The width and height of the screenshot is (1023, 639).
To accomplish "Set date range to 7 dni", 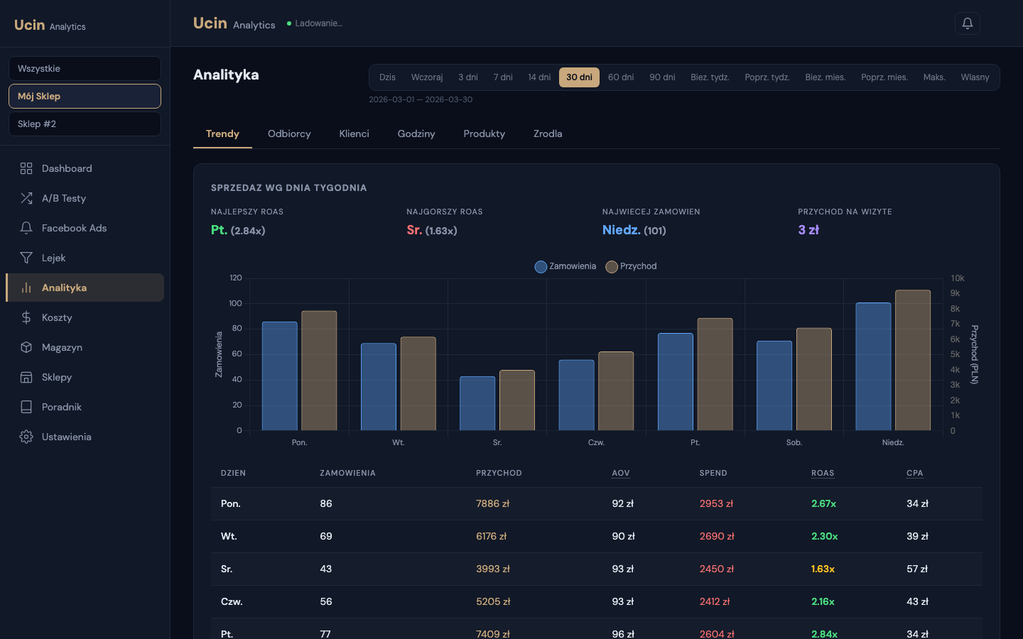I will click(503, 77).
